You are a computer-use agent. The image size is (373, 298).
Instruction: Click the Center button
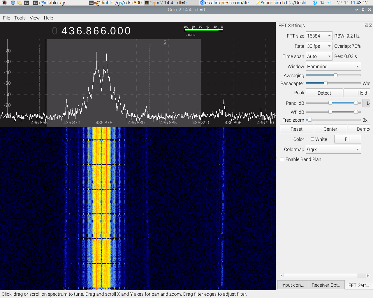point(330,129)
